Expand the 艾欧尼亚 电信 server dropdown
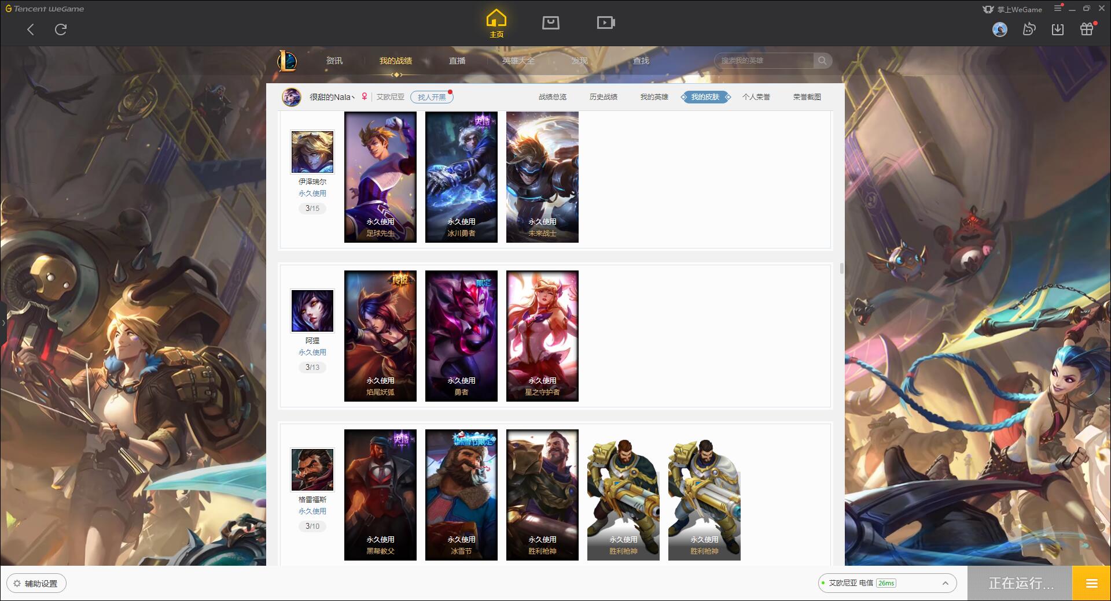 (x=887, y=583)
